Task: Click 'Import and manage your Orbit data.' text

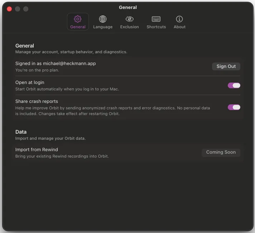Action: 50,138
